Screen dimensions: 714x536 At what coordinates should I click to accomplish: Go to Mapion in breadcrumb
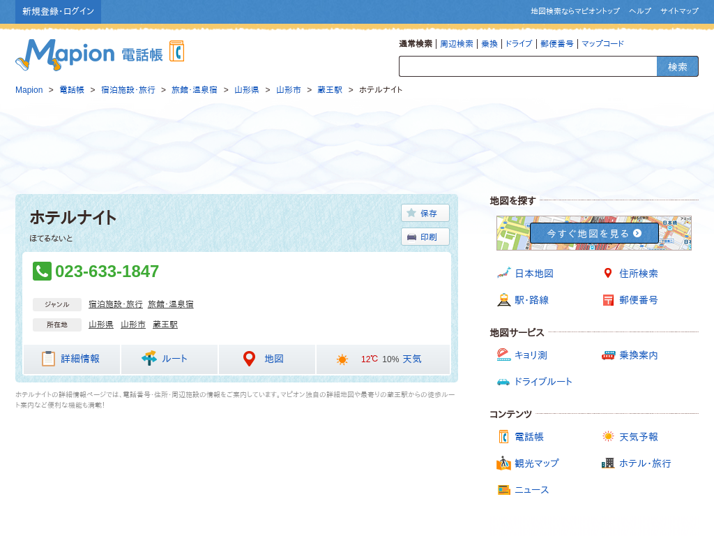(29, 90)
